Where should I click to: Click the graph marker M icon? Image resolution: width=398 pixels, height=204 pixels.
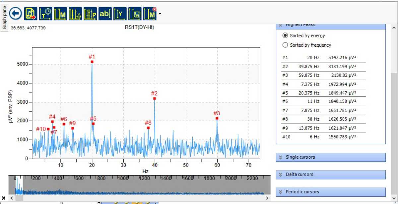(x=60, y=14)
